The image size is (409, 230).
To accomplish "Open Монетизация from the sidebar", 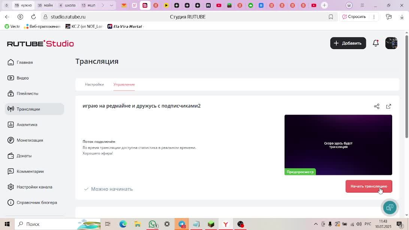I will coord(34,140).
